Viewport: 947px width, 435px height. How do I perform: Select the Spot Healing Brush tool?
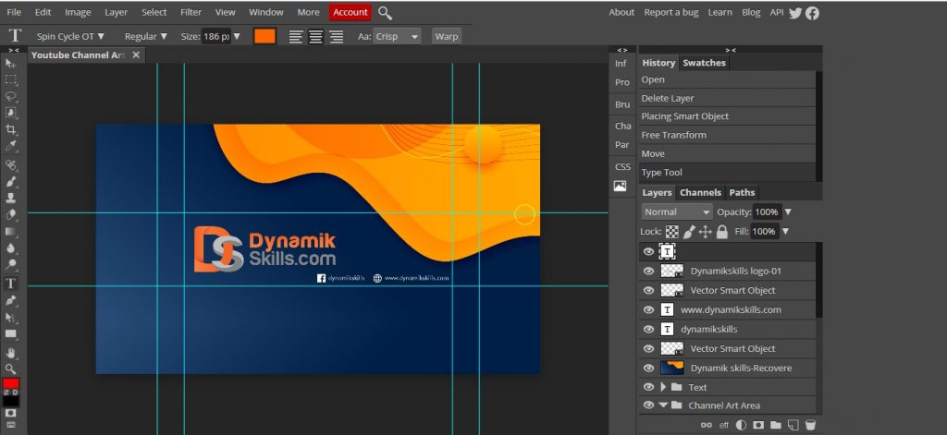(x=11, y=164)
